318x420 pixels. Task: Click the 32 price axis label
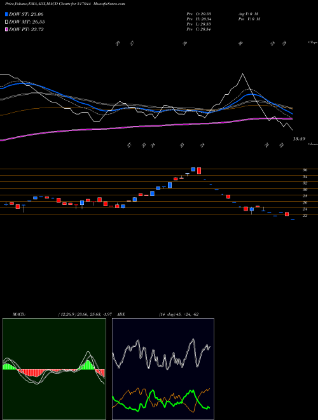point(305,183)
